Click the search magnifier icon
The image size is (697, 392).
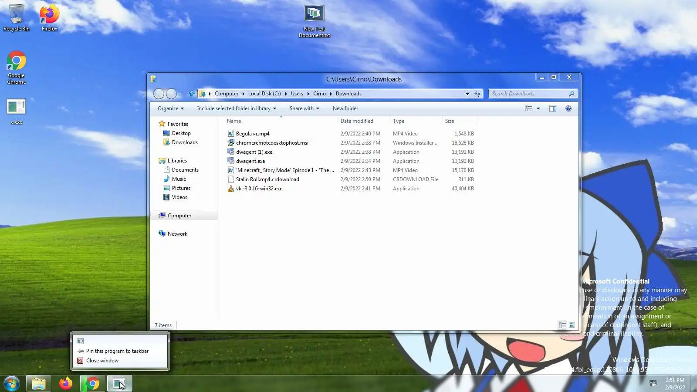click(x=572, y=94)
